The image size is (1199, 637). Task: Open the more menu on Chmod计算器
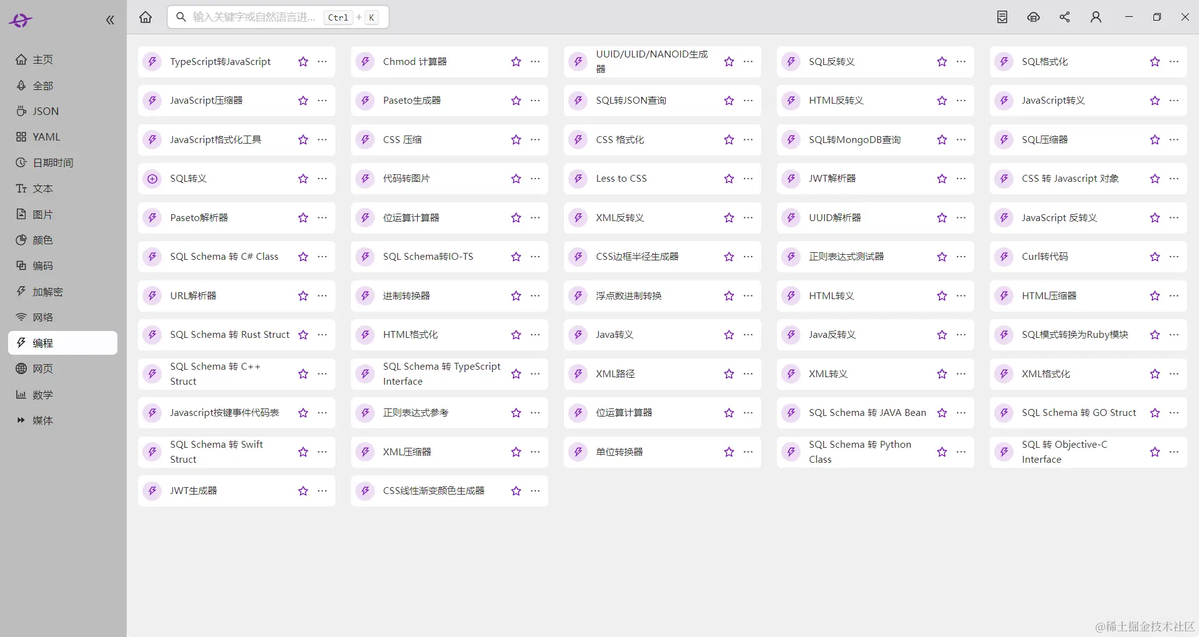pos(535,62)
